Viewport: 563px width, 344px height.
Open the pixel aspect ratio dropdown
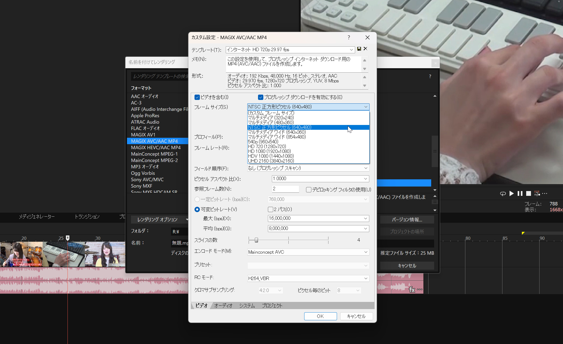pyautogui.click(x=320, y=179)
